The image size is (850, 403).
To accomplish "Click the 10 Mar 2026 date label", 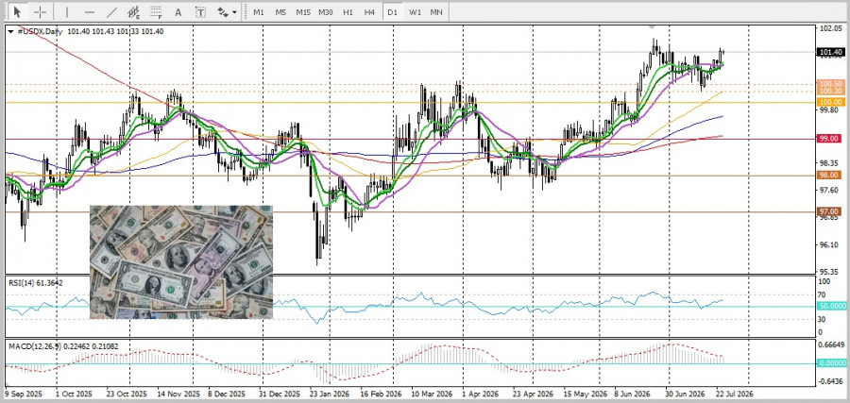I will 432,394.
